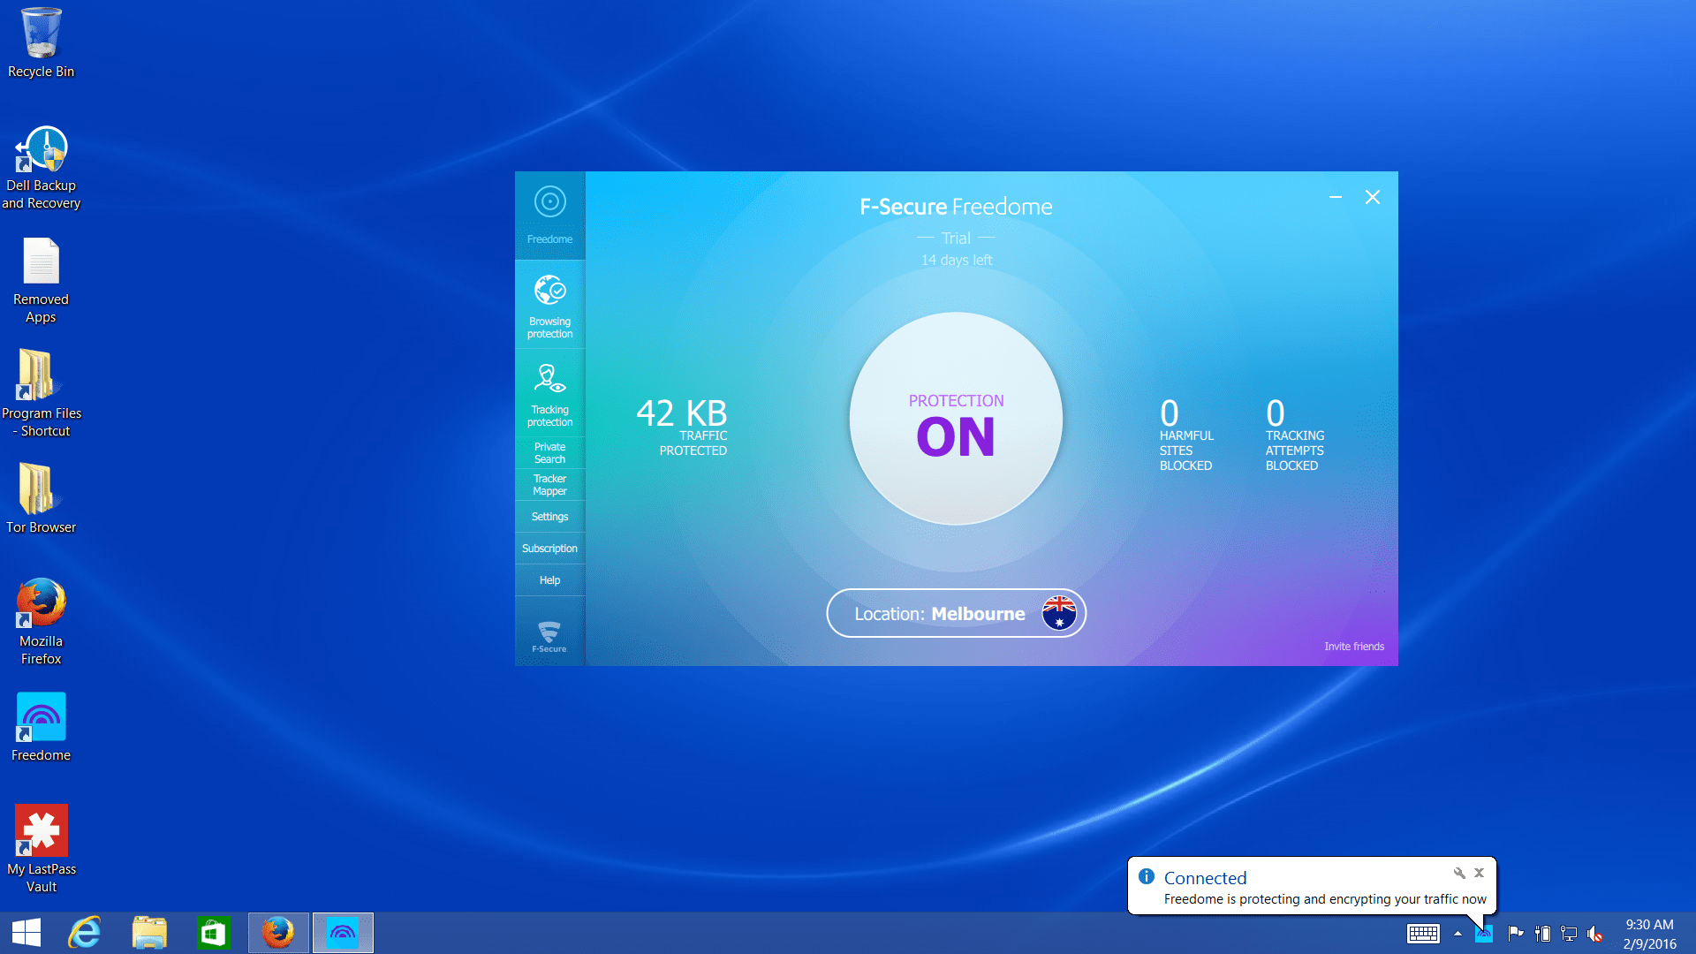This screenshot has height=954, width=1696.
Task: Open the Private Search menu item
Action: pyautogui.click(x=549, y=453)
